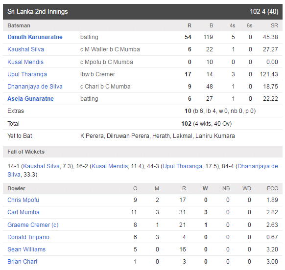
Task: Open Graeme Cremer (c) bowler link
Action: click(x=33, y=225)
